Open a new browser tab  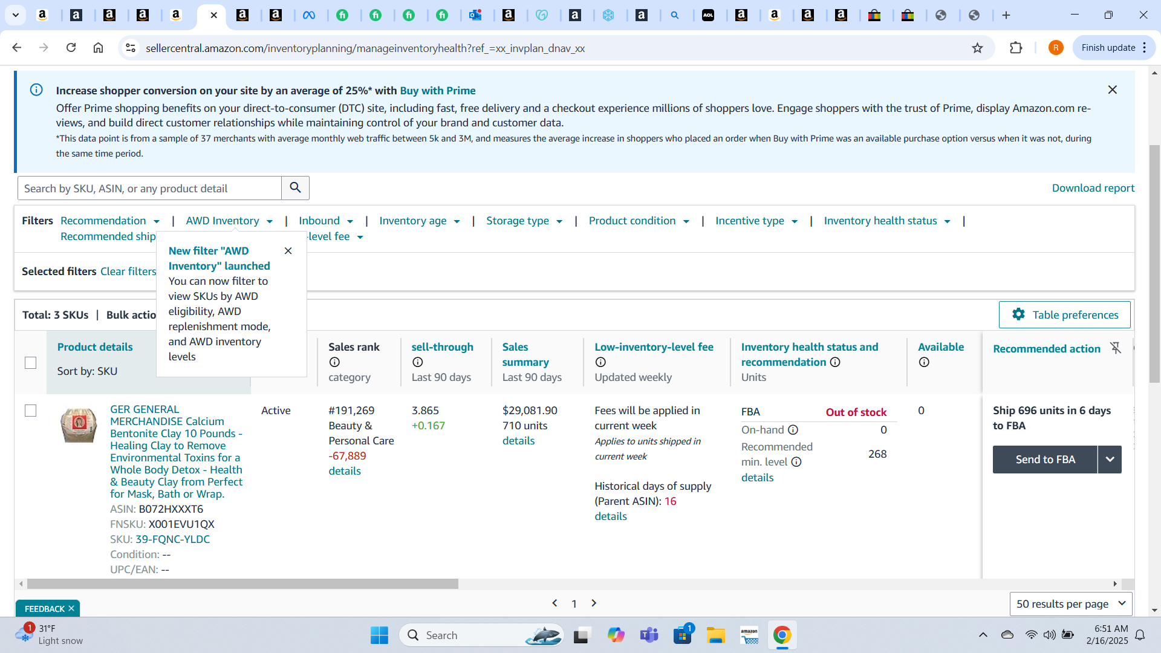1006,15
